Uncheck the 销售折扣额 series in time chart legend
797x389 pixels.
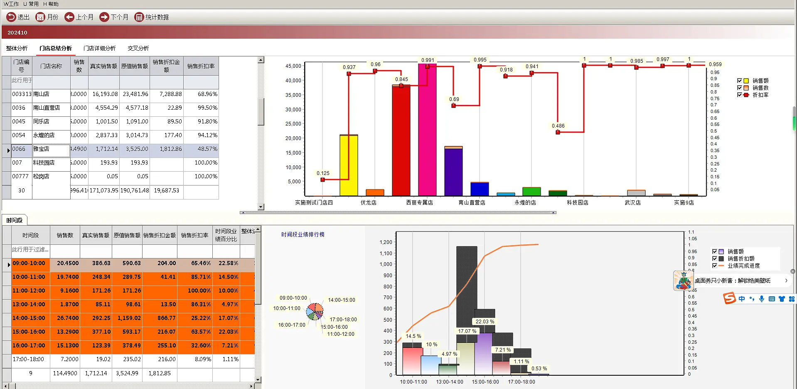pos(715,259)
